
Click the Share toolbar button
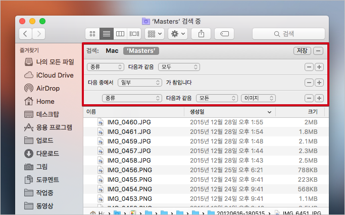point(201,34)
